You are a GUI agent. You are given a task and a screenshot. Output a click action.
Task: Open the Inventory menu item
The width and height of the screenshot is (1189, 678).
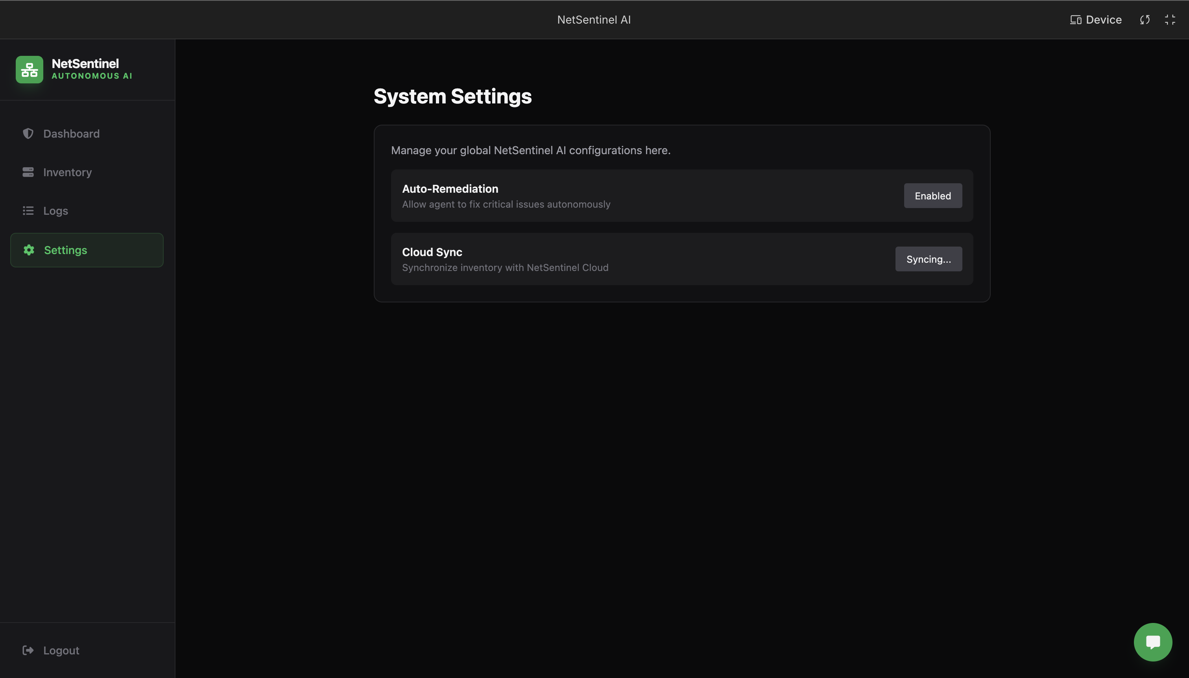pyautogui.click(x=68, y=172)
